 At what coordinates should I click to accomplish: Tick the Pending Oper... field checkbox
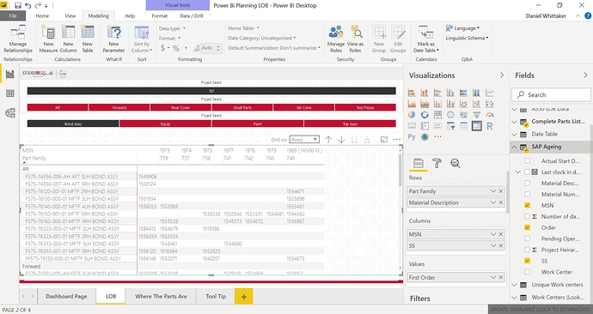click(527, 239)
